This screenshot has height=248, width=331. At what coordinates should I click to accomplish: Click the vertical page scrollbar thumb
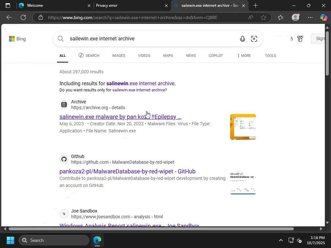pos(327,53)
